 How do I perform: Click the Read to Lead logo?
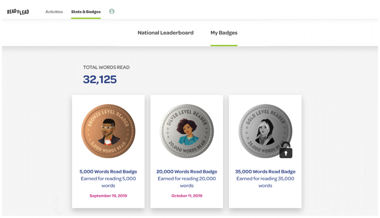18,11
